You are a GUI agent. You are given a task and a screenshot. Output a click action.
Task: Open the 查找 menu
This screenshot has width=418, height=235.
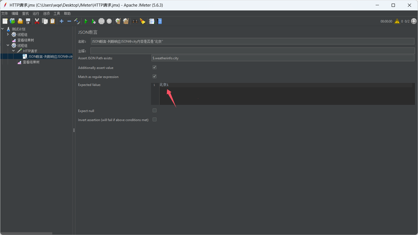pos(26,13)
